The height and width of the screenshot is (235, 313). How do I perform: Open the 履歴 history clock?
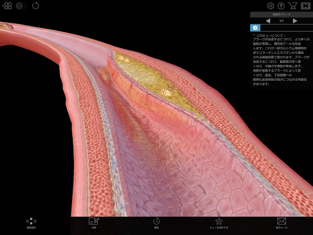tap(156, 223)
